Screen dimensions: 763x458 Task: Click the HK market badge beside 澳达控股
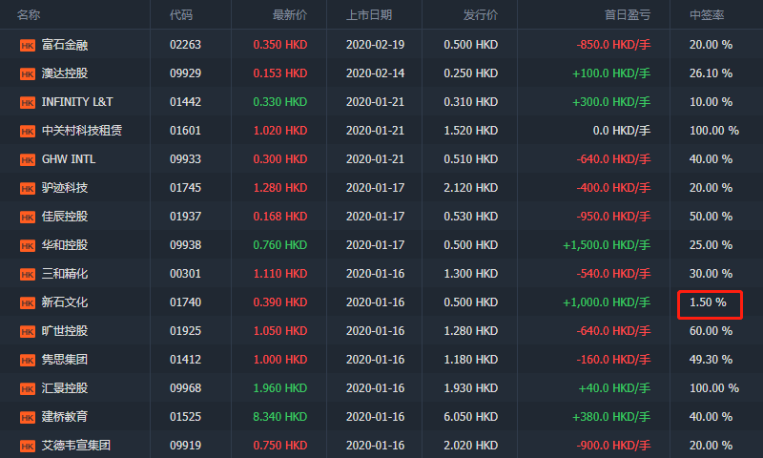coord(28,74)
